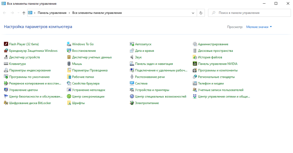Image resolution: width=293 pixels, height=153 pixels.
Task: Refresh the Control Panel view
Action: point(201,13)
